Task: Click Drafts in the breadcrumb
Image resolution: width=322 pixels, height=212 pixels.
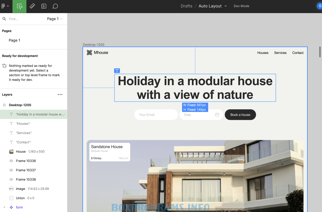Action: coord(186,6)
